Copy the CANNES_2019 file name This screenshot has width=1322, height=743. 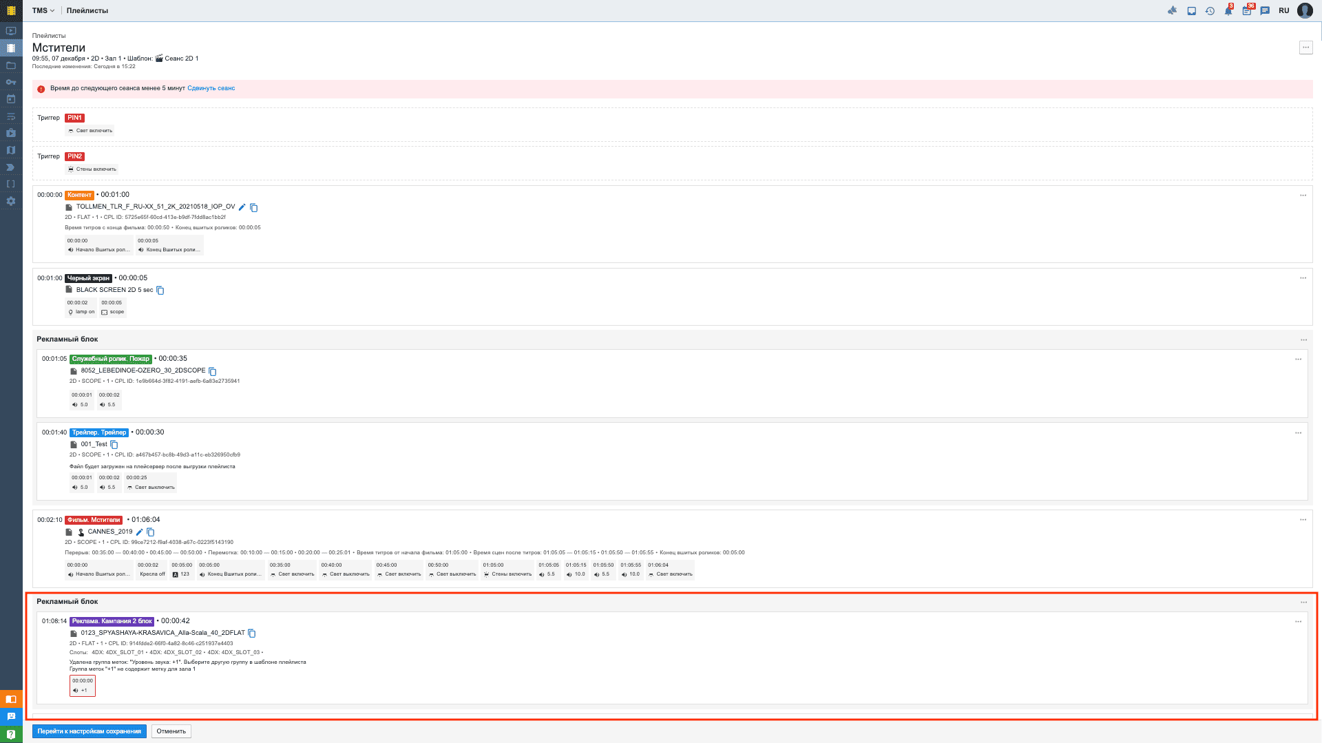(151, 532)
